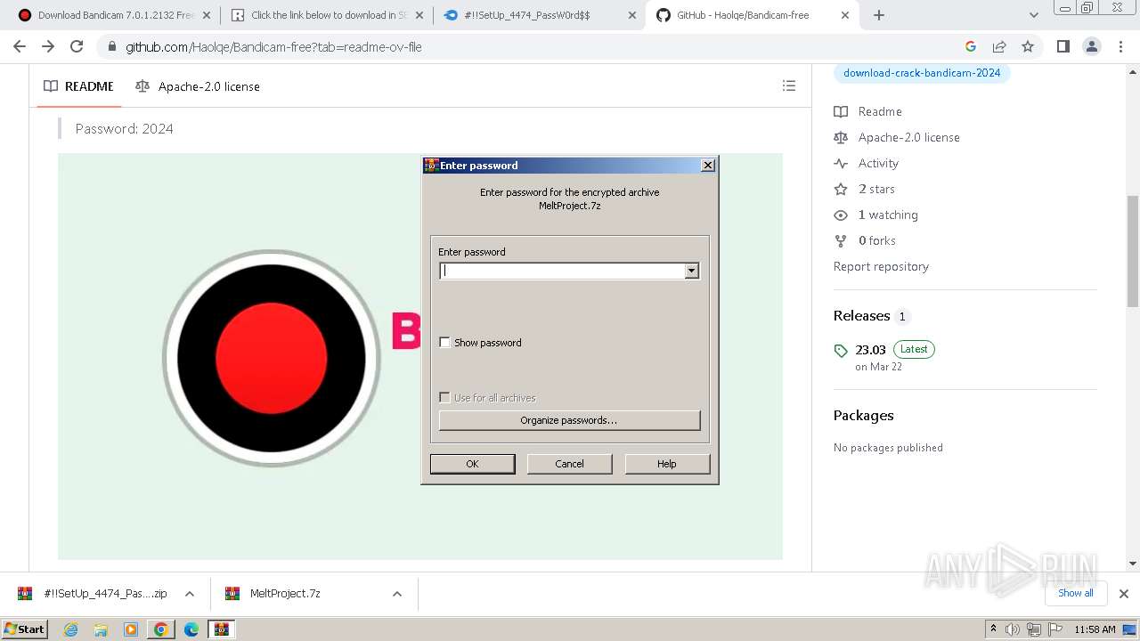Image resolution: width=1140 pixels, height=641 pixels.
Task: Select the README tab
Action: 78,86
